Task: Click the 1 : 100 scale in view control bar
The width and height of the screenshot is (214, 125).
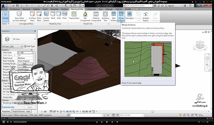Action: (44, 112)
